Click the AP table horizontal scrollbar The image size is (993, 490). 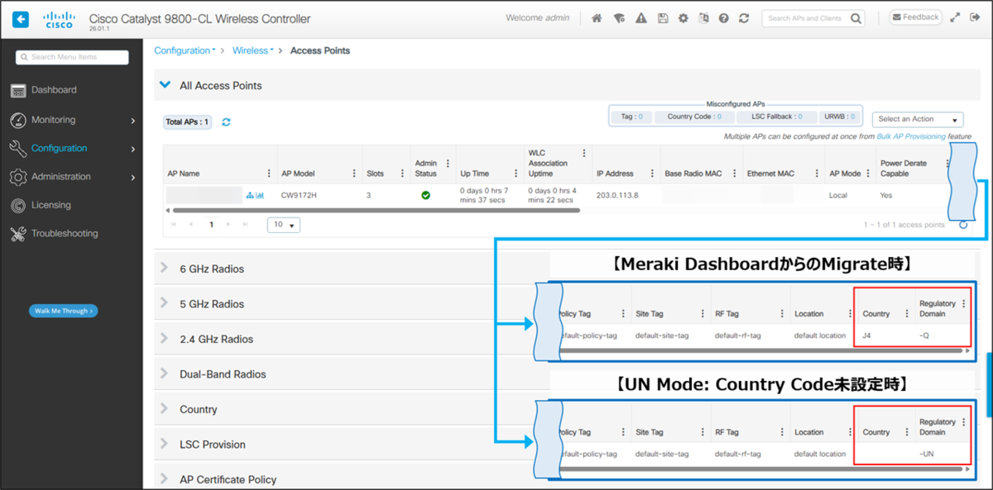tap(376, 211)
